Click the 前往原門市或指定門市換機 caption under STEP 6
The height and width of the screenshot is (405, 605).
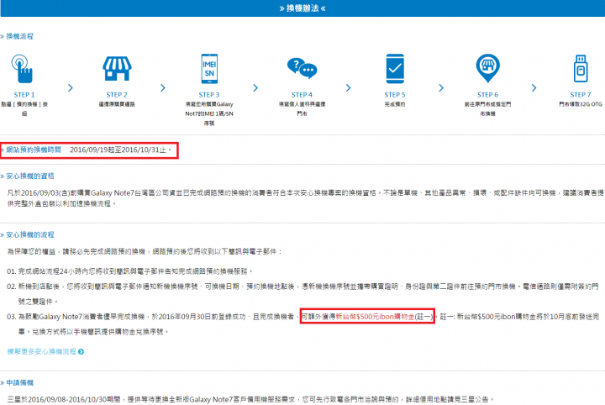click(487, 108)
